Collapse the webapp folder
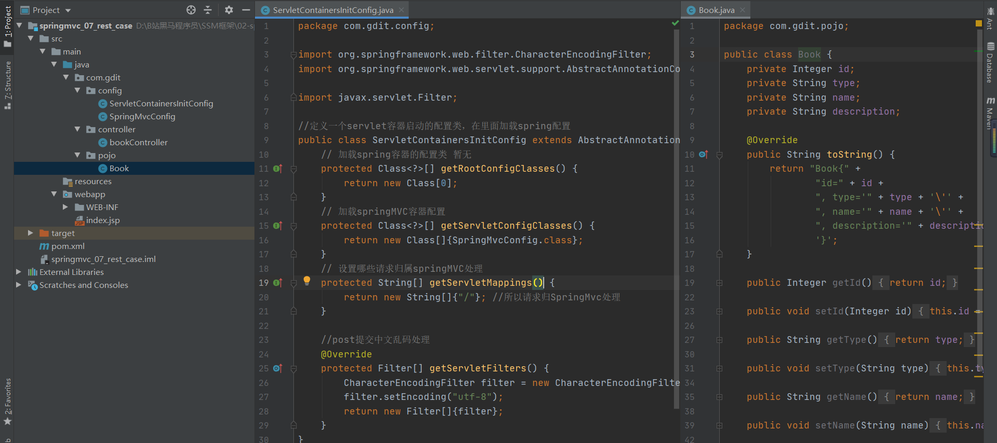997x443 pixels. [54, 194]
